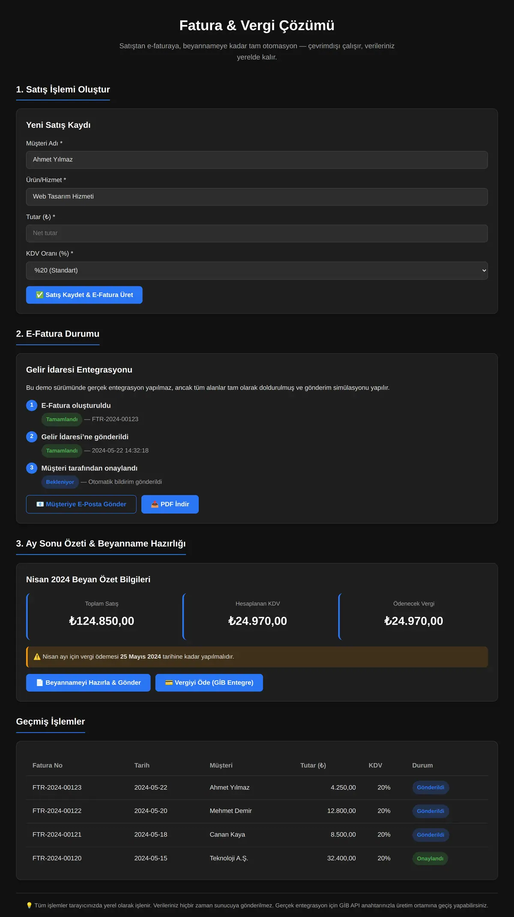Click step 1 circle for E-Fatura oluşturuldu

coord(32,405)
